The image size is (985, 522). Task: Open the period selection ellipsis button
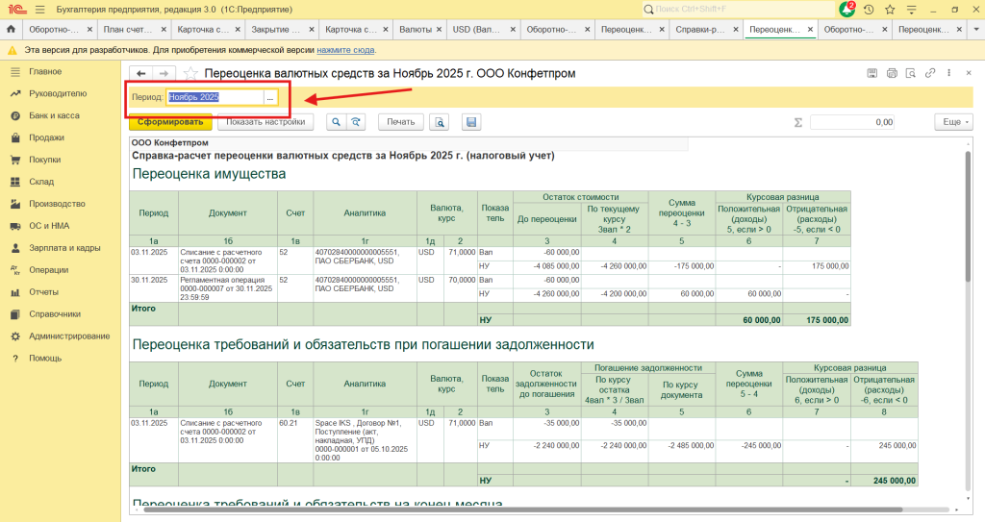pyautogui.click(x=270, y=97)
